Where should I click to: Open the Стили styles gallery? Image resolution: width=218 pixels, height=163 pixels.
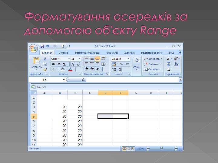click(137, 64)
